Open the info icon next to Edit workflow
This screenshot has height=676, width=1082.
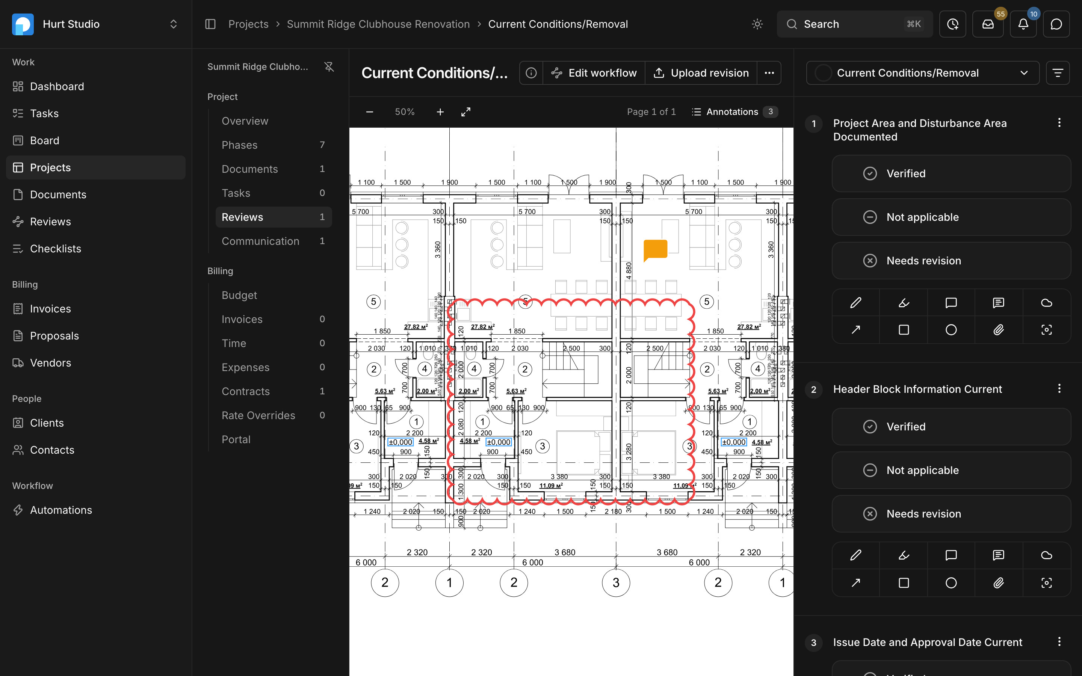coord(531,73)
